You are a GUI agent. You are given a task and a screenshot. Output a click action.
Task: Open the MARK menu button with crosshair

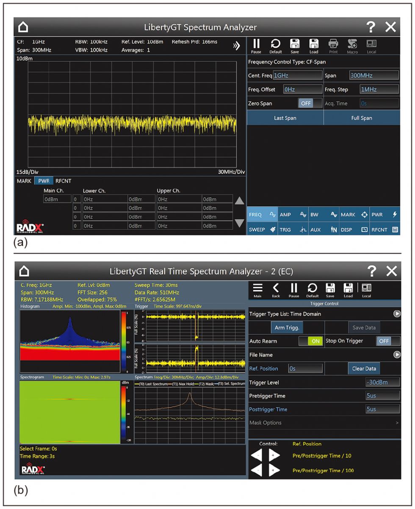354,215
